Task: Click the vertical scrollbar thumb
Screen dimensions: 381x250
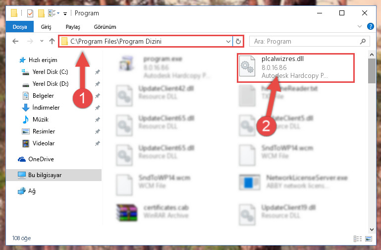Action: [x=372, y=71]
